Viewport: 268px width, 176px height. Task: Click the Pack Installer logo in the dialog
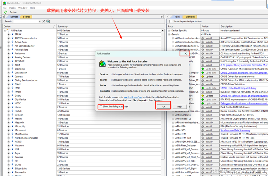pyautogui.click(x=102, y=64)
